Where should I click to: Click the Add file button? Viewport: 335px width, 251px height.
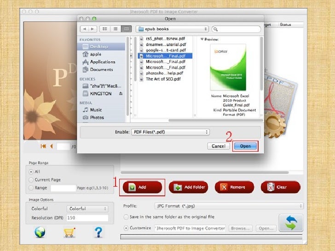[x=142, y=187]
